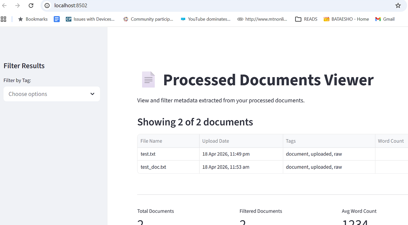
Task: Click the Avg Word Count metric label
Action: (359, 211)
